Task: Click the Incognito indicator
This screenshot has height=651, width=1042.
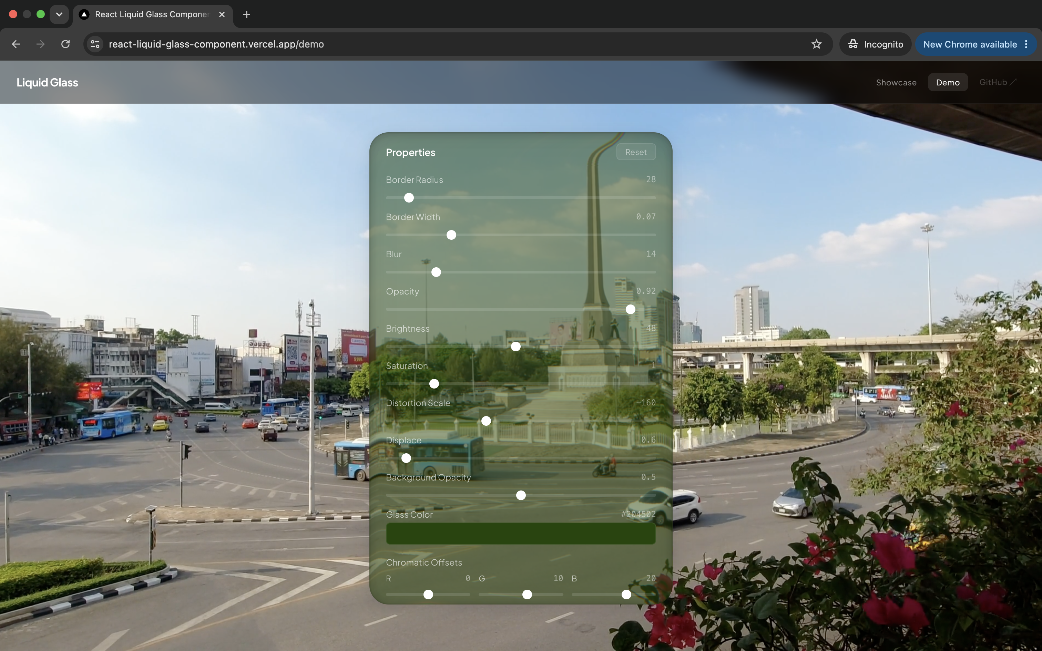Action: pyautogui.click(x=875, y=44)
